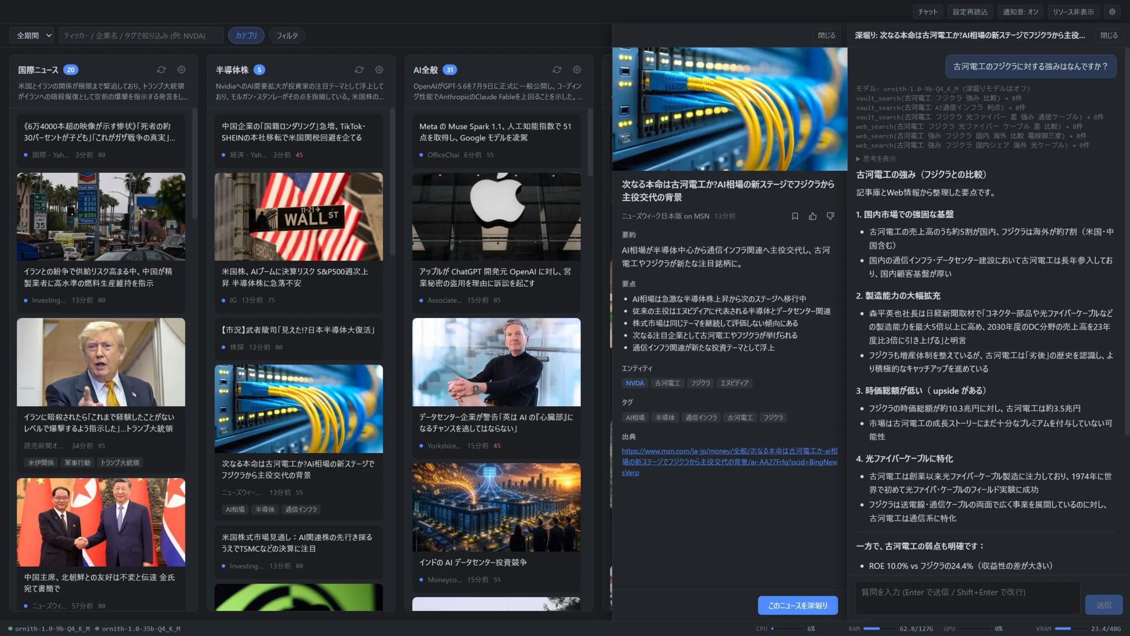1130x636 pixels.
Task: Open the Wall Street sign article thumbnail
Action: (299, 216)
